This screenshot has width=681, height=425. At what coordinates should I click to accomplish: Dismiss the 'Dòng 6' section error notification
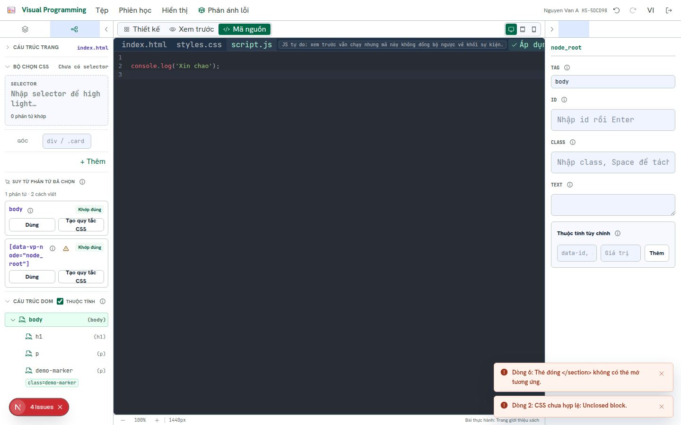pos(662,374)
